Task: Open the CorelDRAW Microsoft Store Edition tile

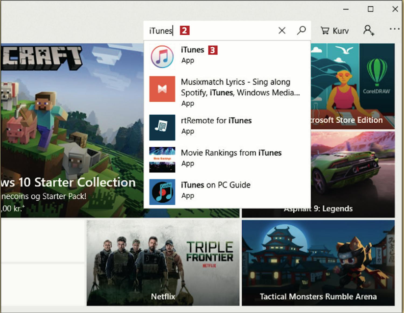Action: [353, 86]
